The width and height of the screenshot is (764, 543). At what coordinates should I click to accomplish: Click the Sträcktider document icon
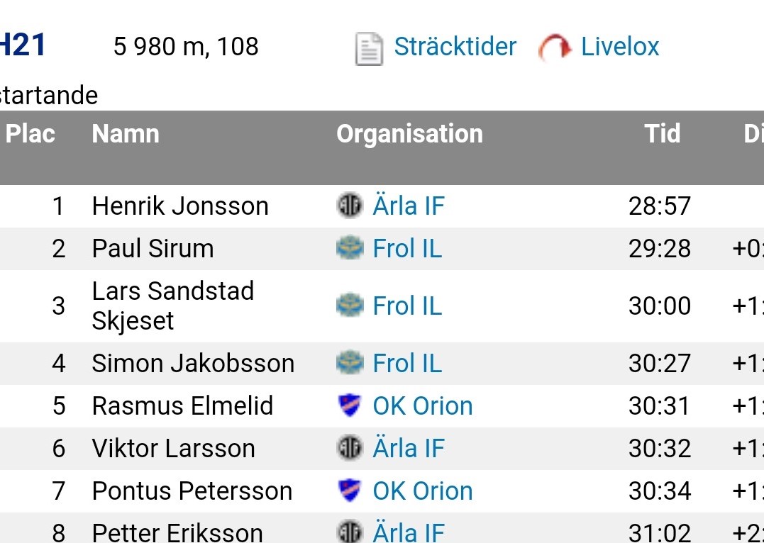368,49
